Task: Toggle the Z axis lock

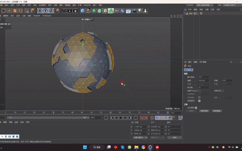Action: coord(51,11)
